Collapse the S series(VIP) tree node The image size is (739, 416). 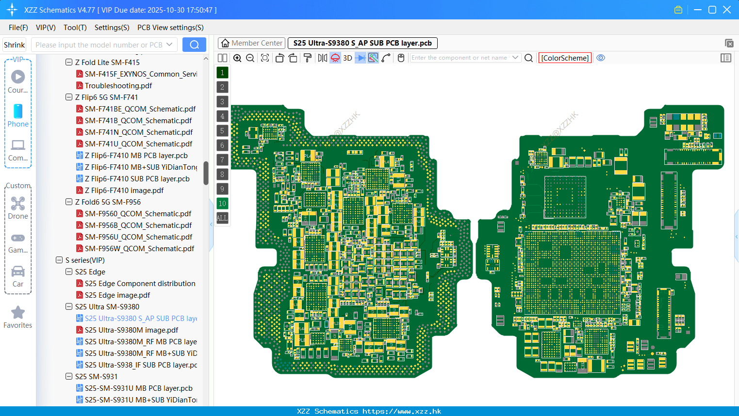59,260
